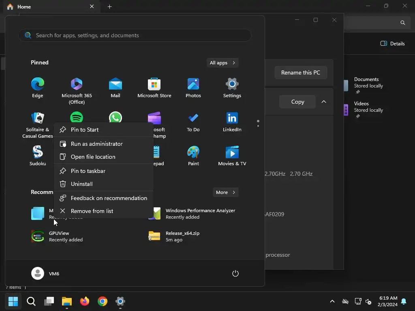Image resolution: width=415 pixels, height=311 pixels.
Task: Open Microsoft Store from pinned apps
Action: [154, 88]
